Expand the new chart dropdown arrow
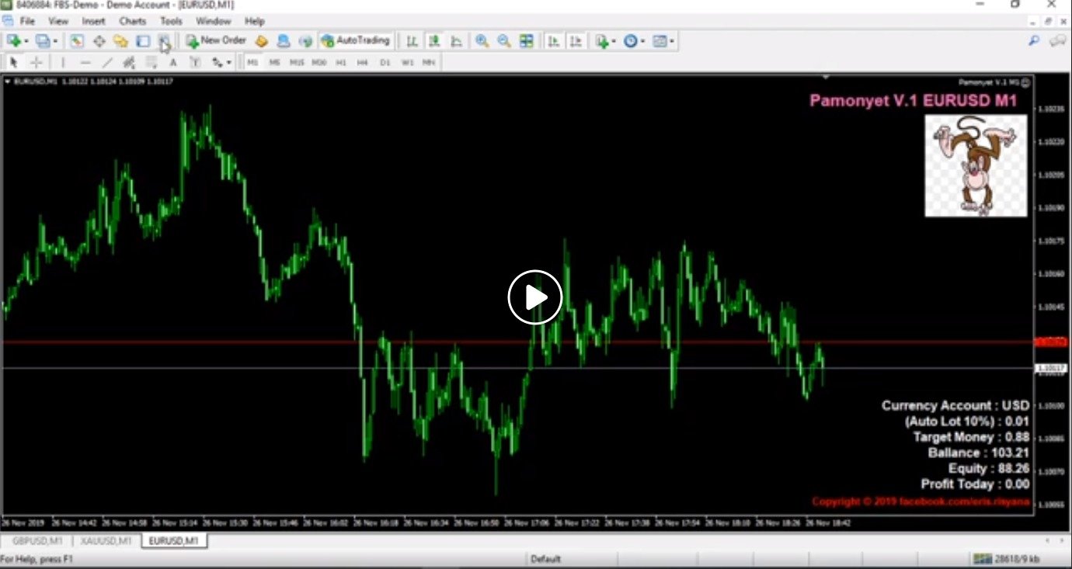Viewport: 1072px width, 569px height. (26, 41)
